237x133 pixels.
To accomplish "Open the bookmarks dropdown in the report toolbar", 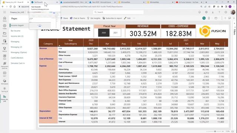I will point(210,18).
